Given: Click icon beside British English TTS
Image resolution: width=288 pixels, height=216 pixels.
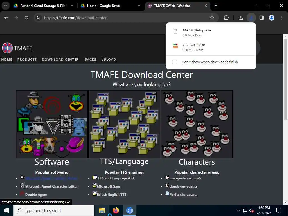Looking at the screenshot, I should (x=94, y=193).
